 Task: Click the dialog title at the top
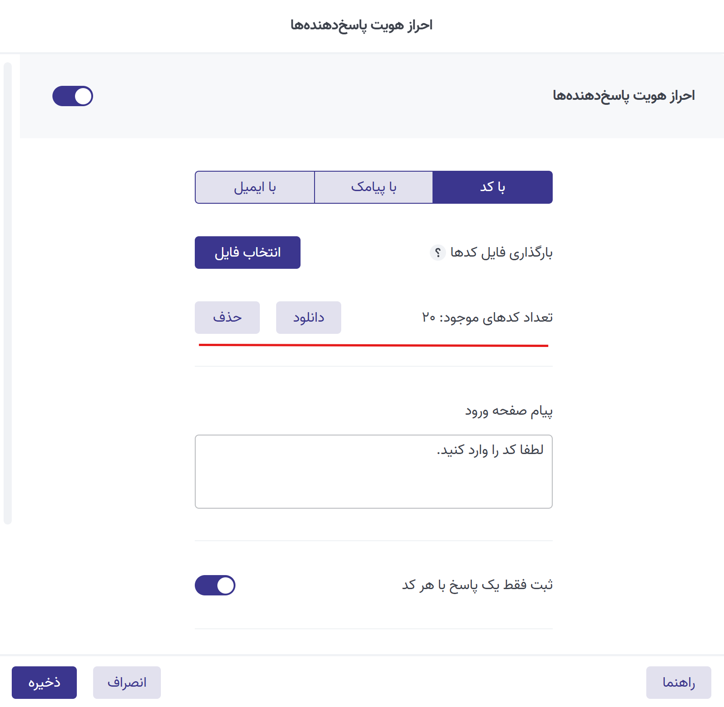pyautogui.click(x=362, y=25)
